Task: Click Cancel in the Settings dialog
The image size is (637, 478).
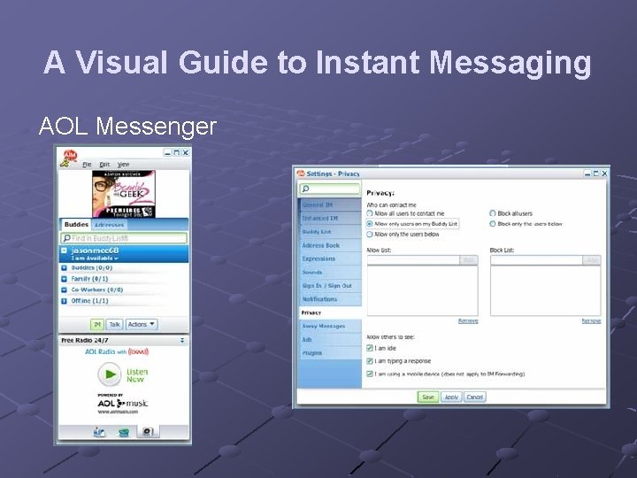Action: [474, 397]
